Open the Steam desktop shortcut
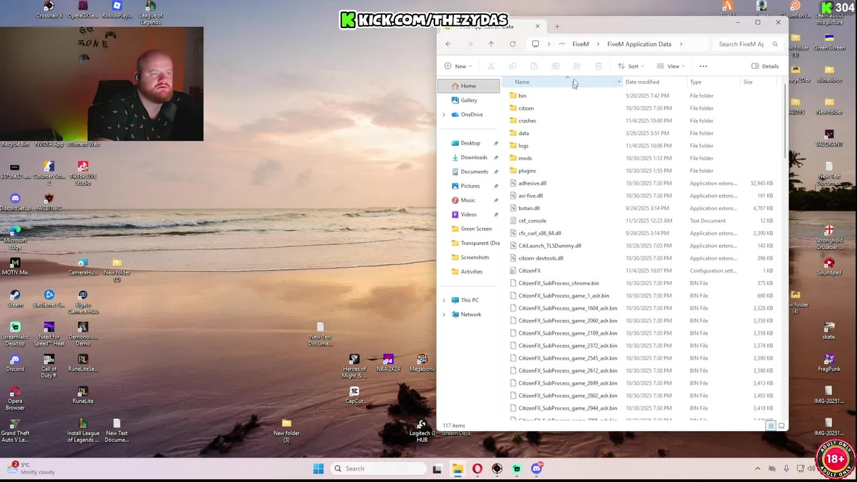The width and height of the screenshot is (857, 482). [x=15, y=298]
